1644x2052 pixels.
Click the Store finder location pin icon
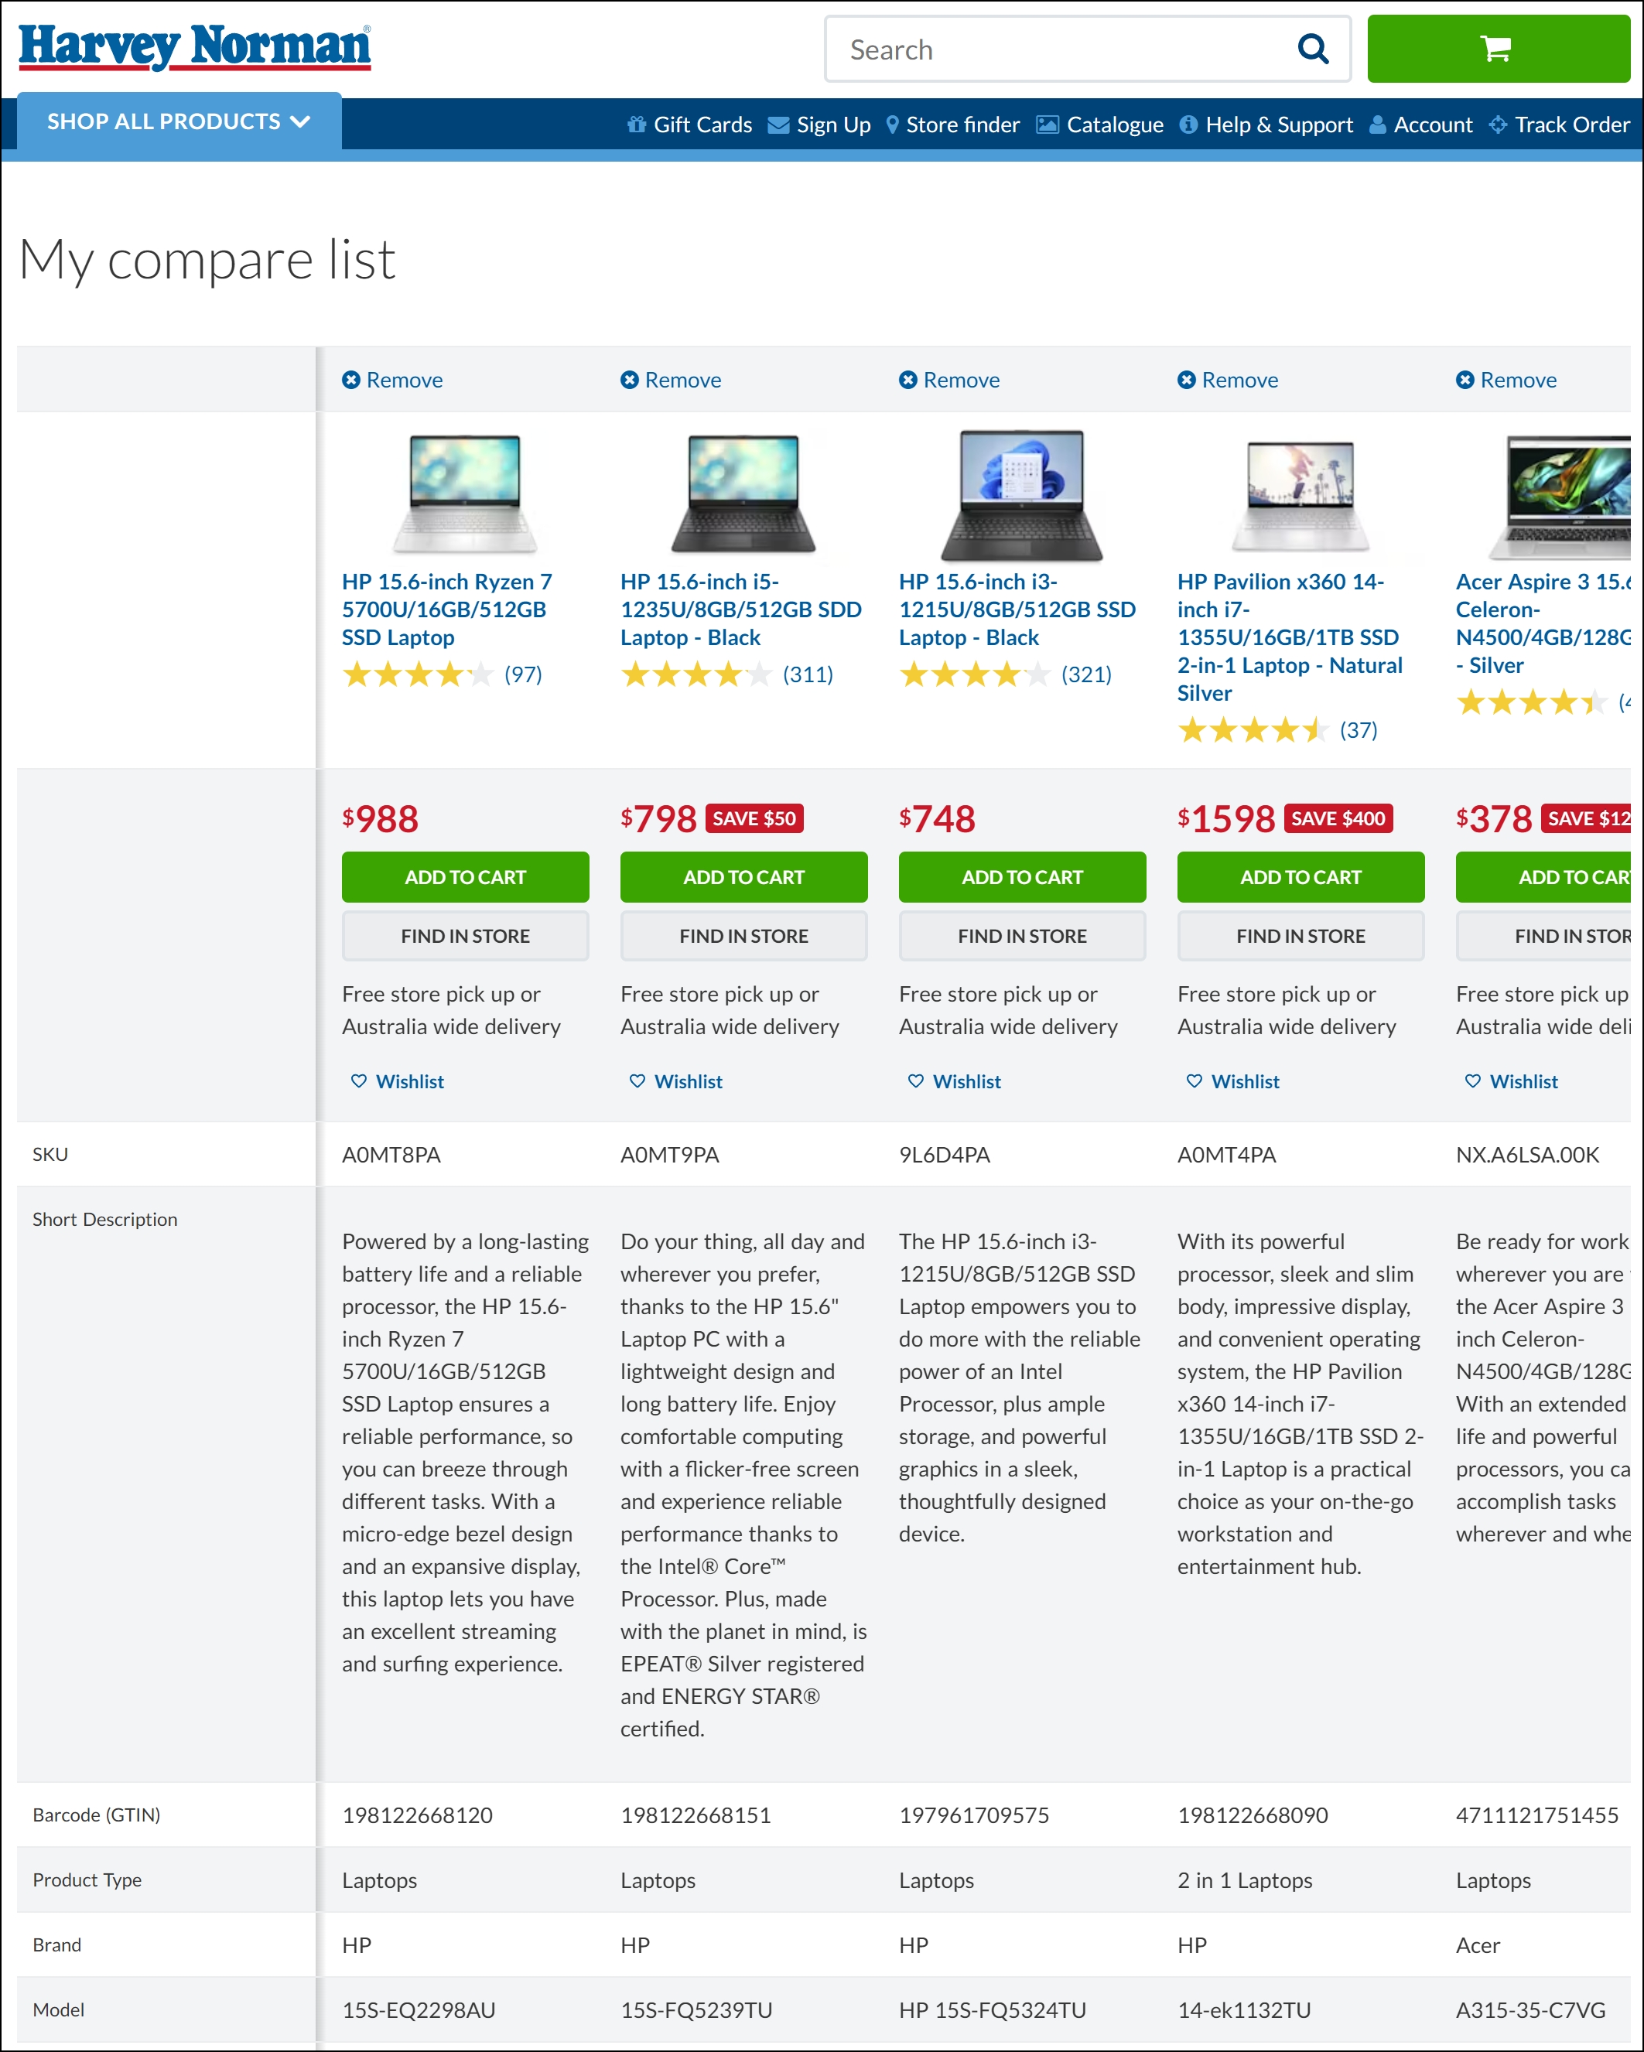click(x=893, y=124)
